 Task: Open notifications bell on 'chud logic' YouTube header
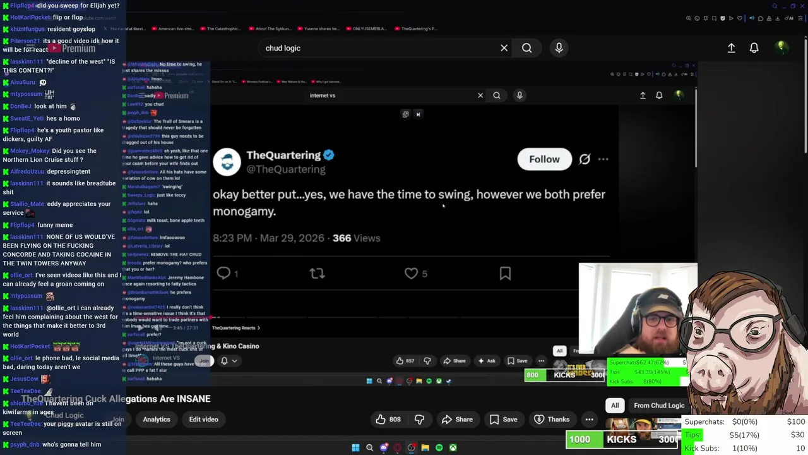coord(754,48)
